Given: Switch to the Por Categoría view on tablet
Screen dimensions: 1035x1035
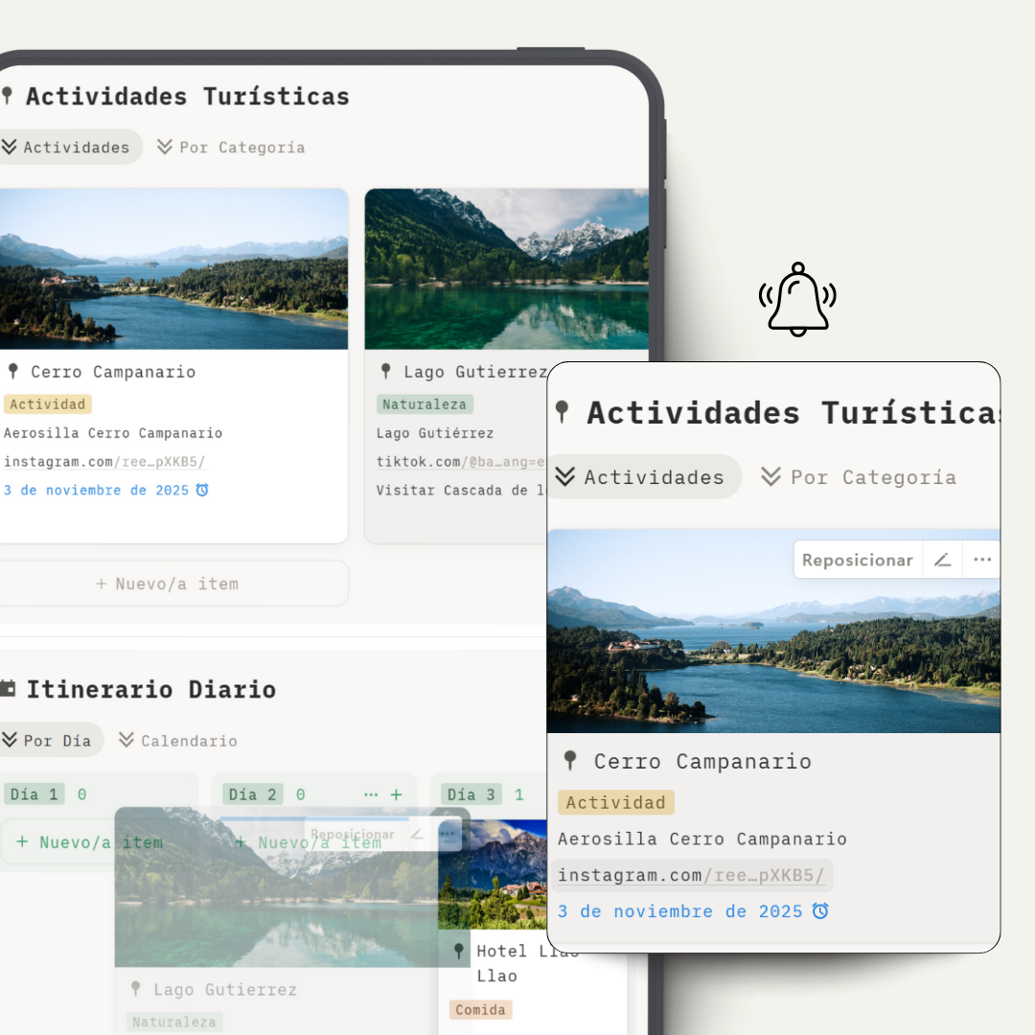Looking at the screenshot, I should 230,148.
